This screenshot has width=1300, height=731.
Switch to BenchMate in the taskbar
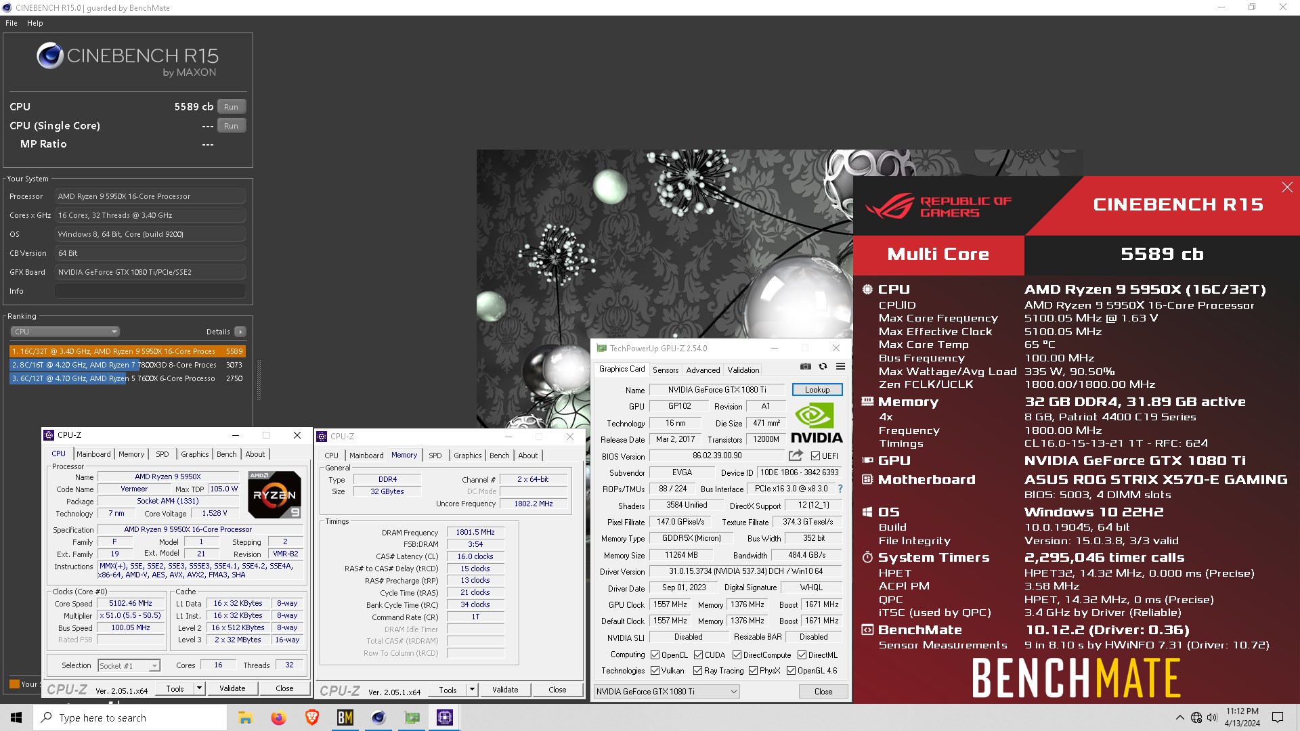click(345, 717)
